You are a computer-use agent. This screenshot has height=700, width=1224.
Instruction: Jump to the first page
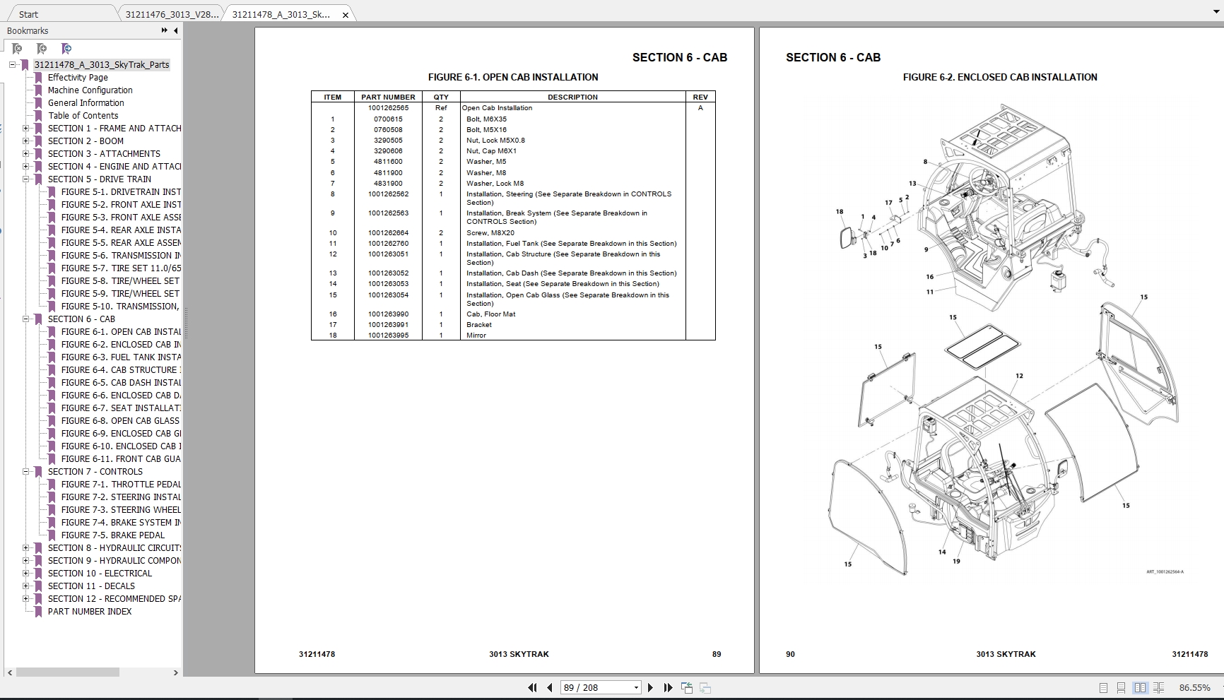[531, 687]
